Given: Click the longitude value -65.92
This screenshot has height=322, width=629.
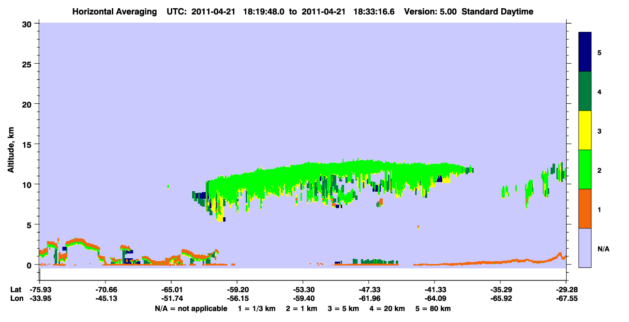Looking at the screenshot, I should click(x=500, y=298).
